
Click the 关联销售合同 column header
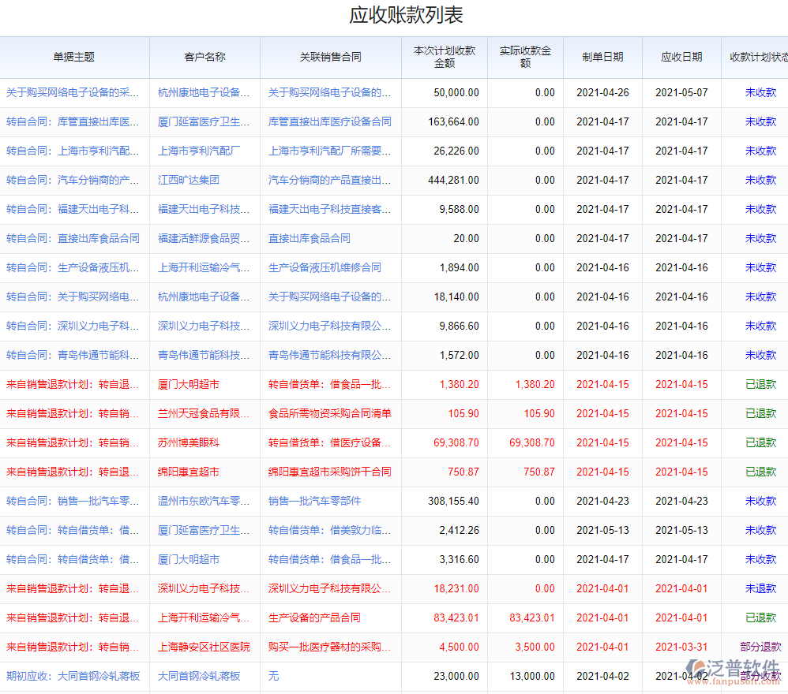pos(330,57)
